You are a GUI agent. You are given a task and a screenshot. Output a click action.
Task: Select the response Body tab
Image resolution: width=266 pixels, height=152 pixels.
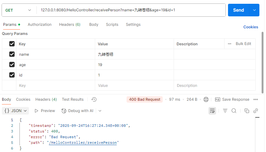point(7,99)
